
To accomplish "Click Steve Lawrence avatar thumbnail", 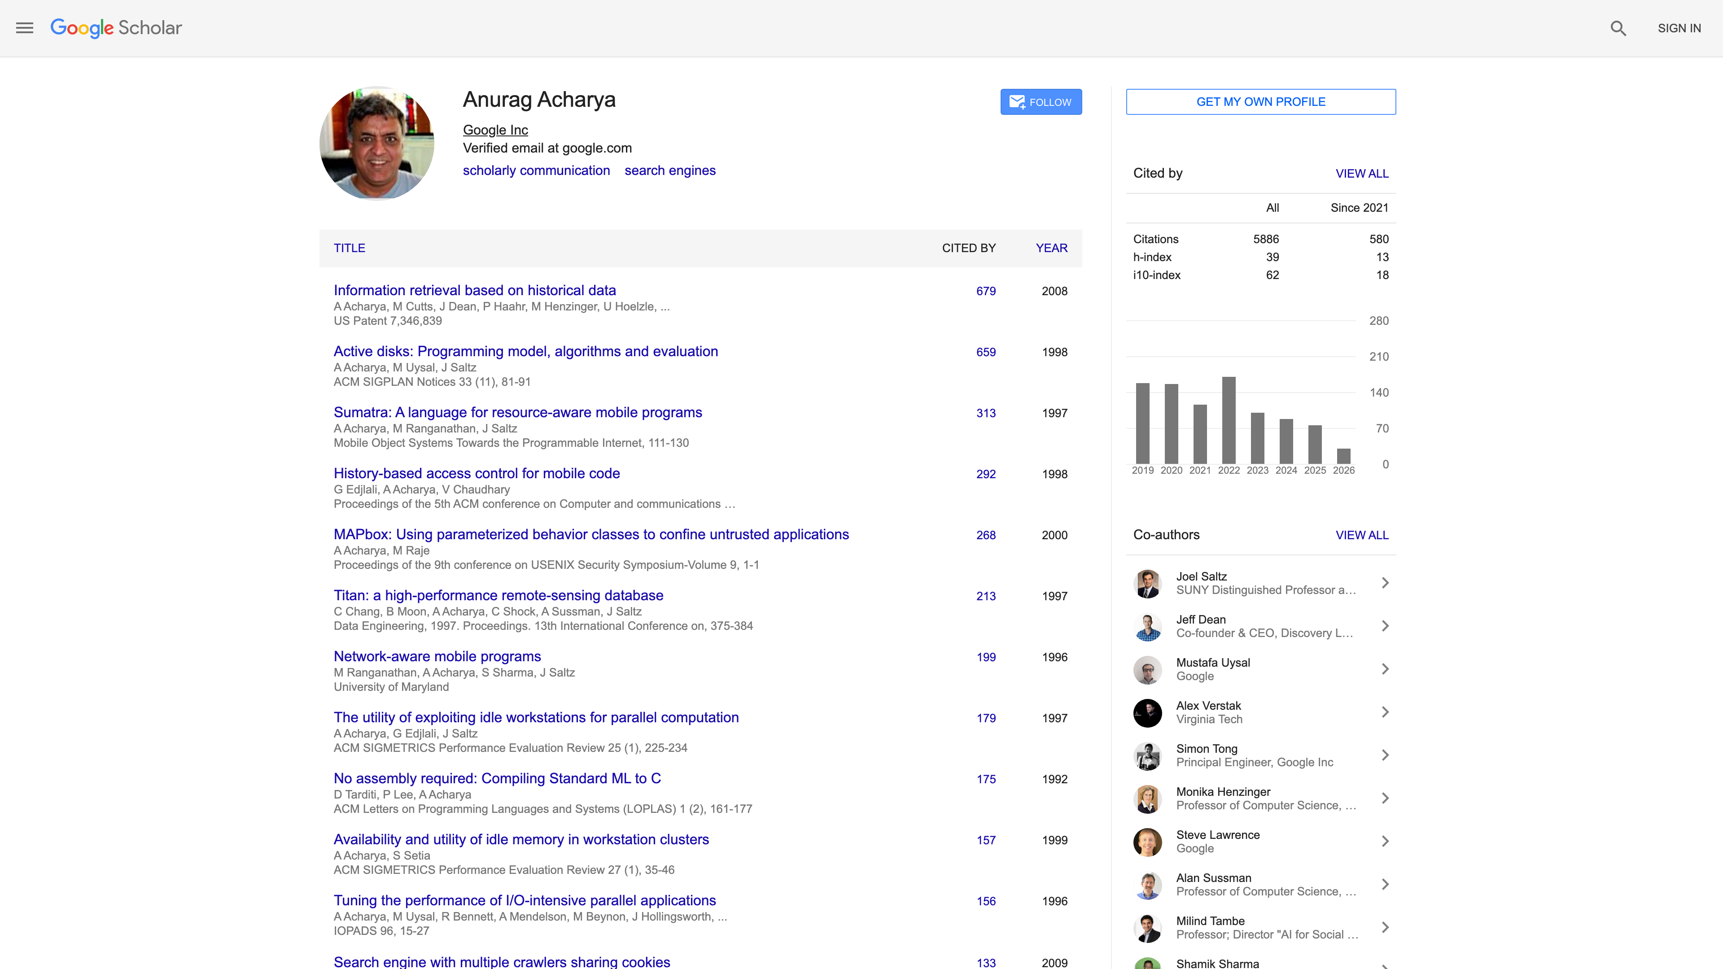I will click(1148, 842).
